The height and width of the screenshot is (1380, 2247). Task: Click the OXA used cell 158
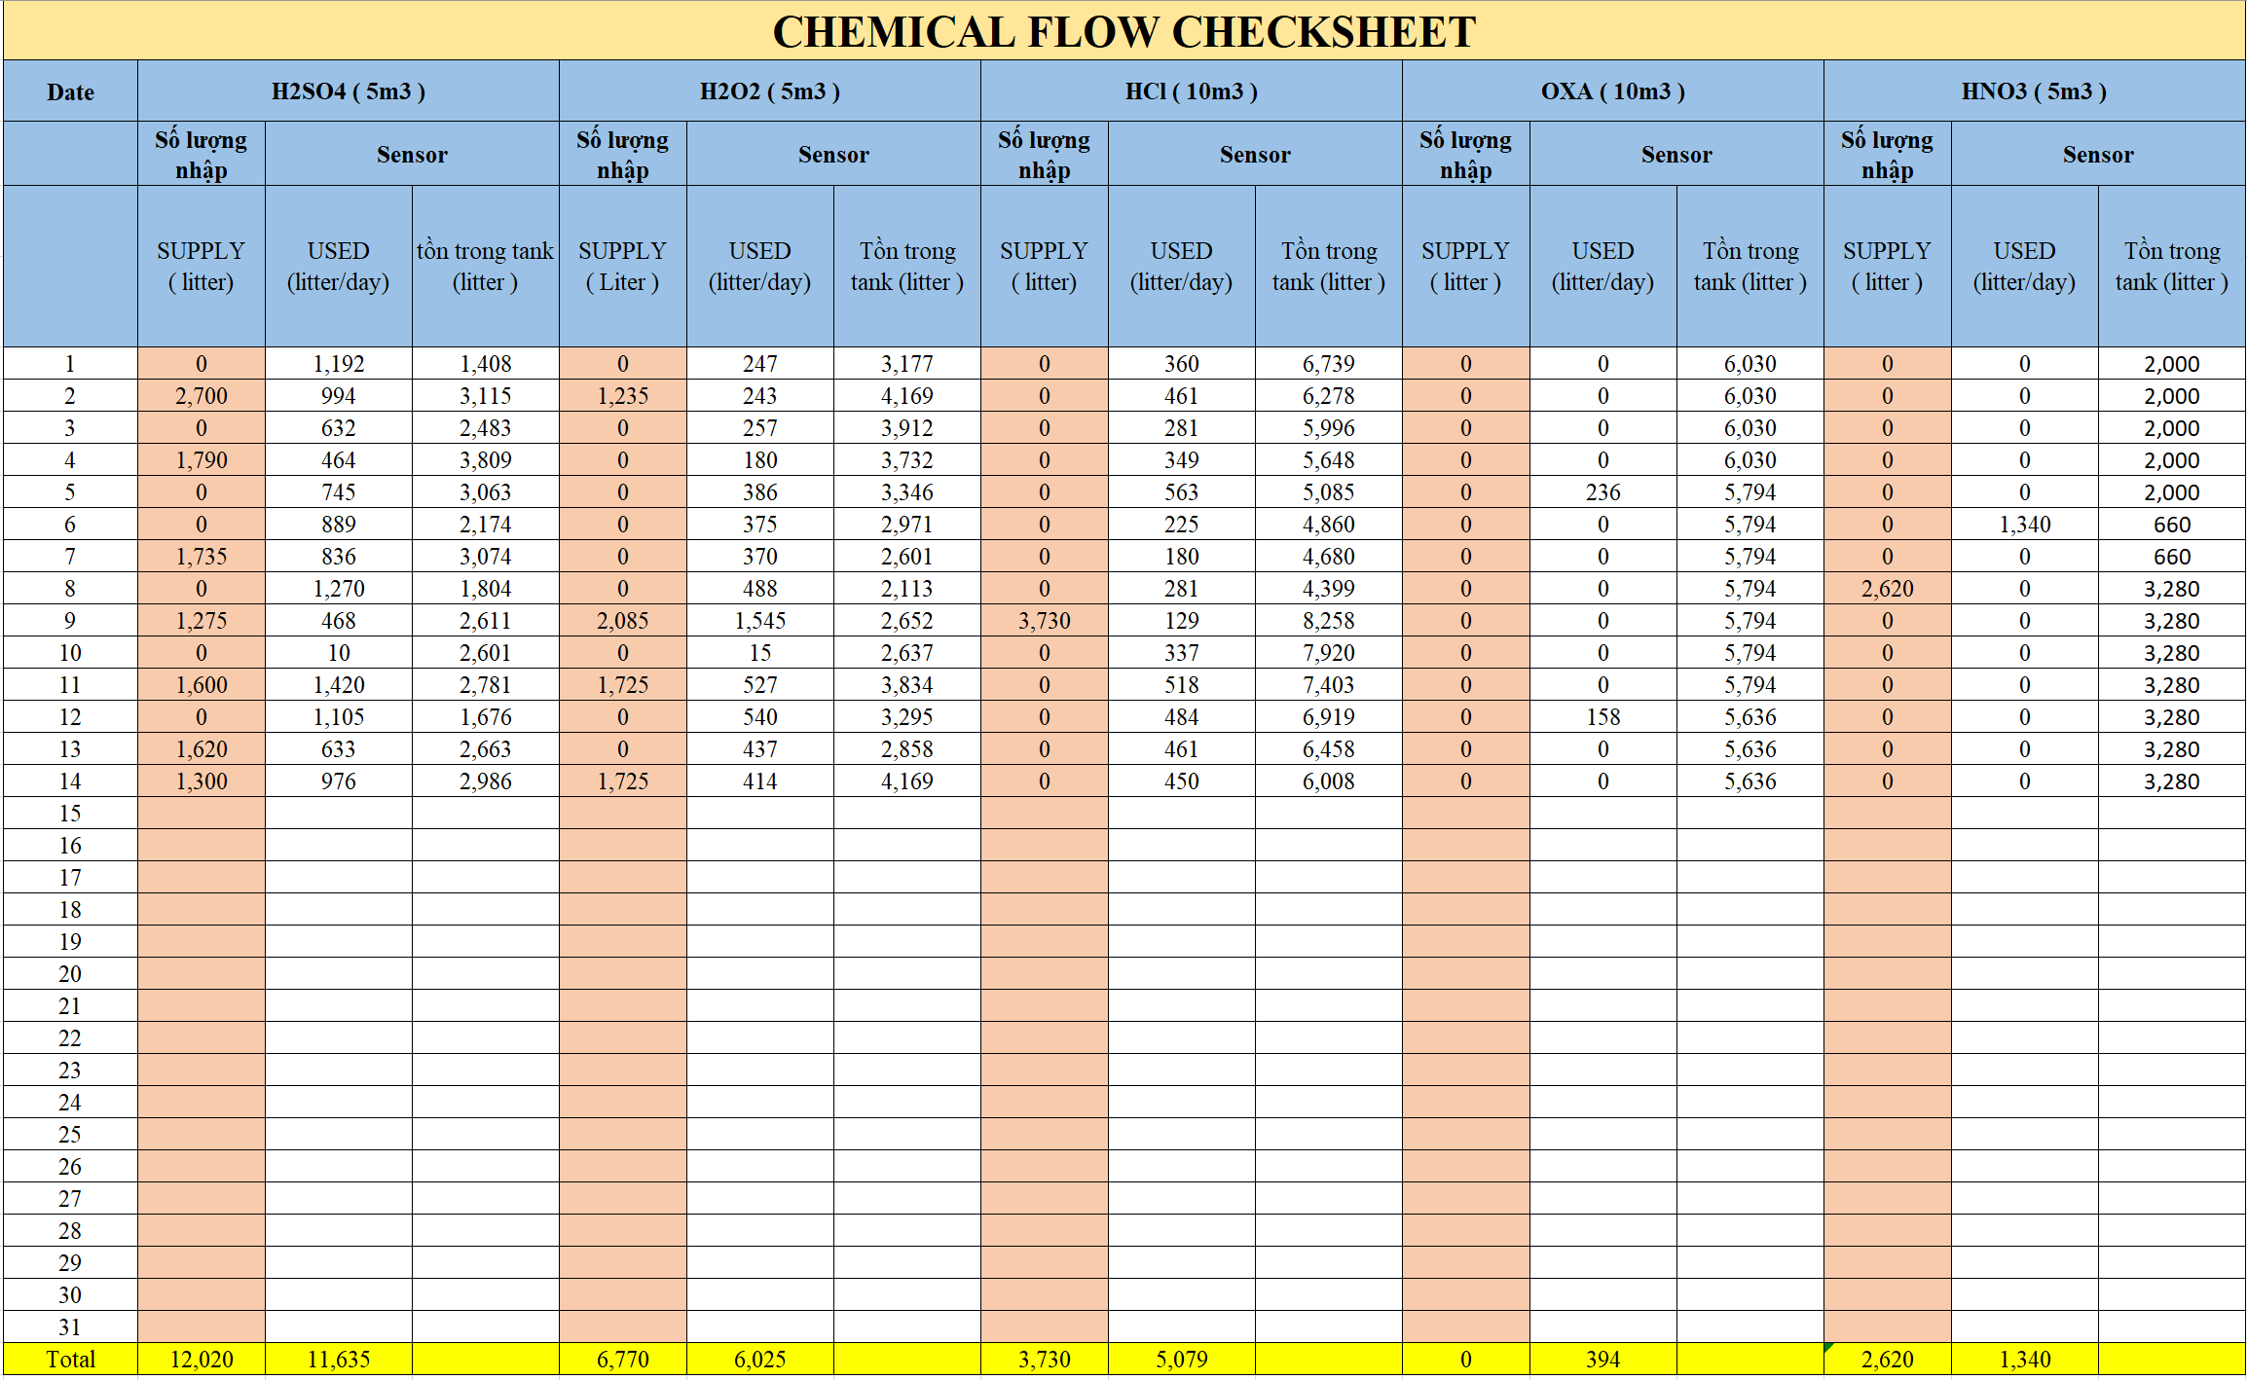pos(1603,717)
